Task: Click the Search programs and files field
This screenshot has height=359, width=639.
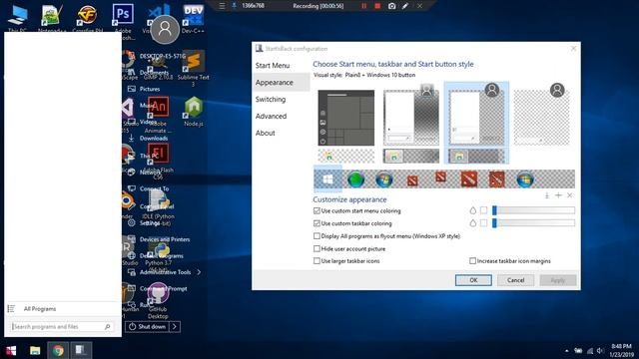Action: 62,326
